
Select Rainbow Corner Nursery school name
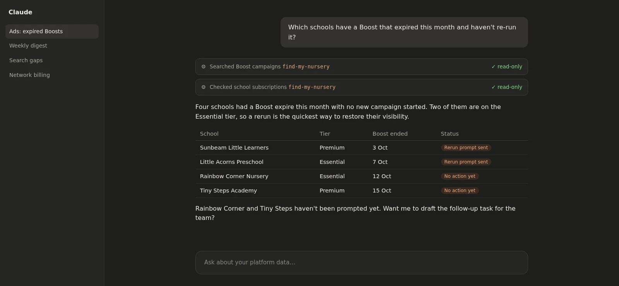(234, 176)
